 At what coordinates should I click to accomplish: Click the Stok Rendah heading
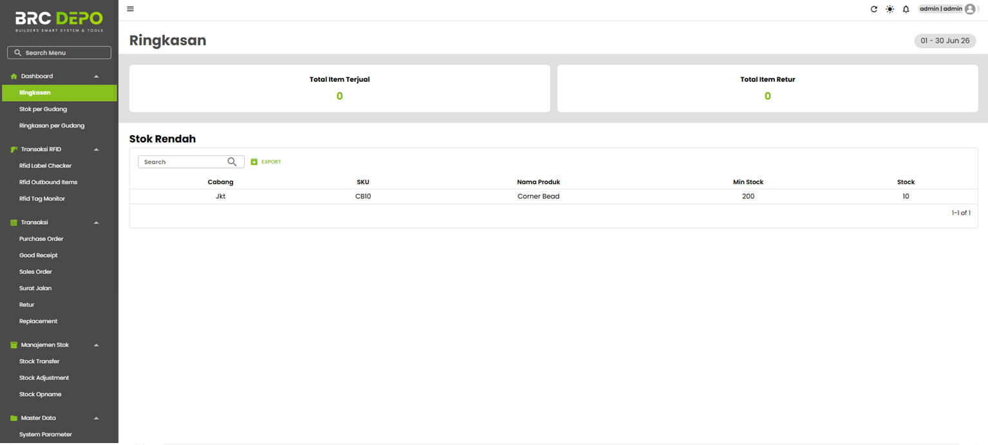tap(162, 139)
